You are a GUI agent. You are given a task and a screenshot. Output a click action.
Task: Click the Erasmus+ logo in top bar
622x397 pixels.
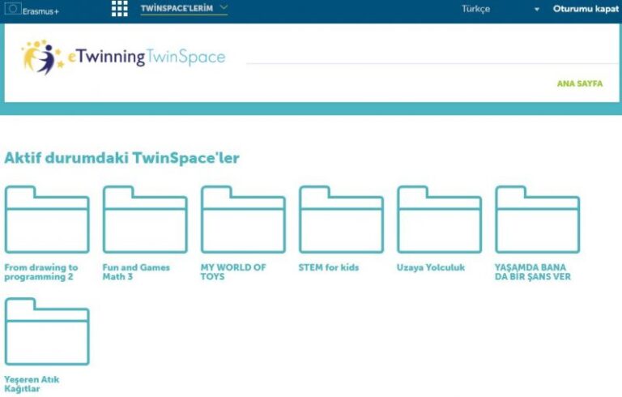(x=32, y=11)
